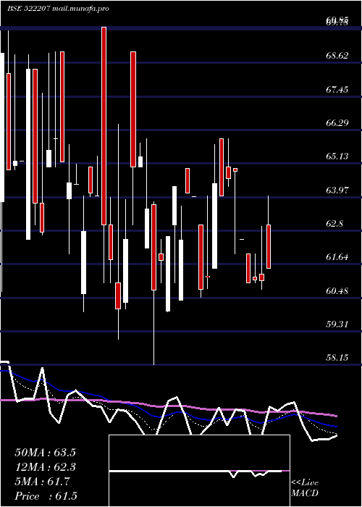
Task: Click the 60.48 price axis label
Action: click(337, 290)
